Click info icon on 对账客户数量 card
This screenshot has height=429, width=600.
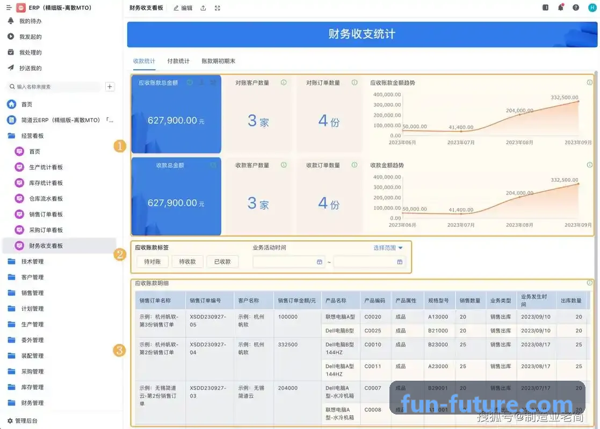(284, 83)
